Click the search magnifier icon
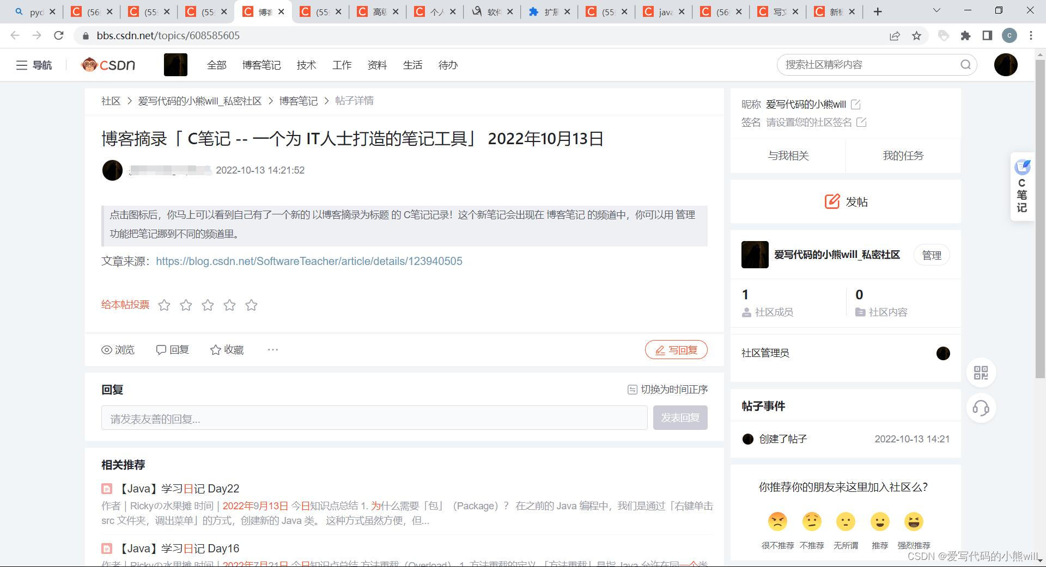Screen dimensions: 1046x567 965,65
